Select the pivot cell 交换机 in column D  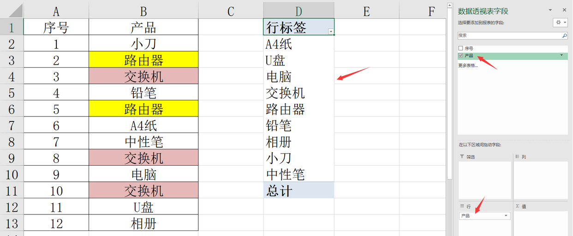click(x=299, y=92)
